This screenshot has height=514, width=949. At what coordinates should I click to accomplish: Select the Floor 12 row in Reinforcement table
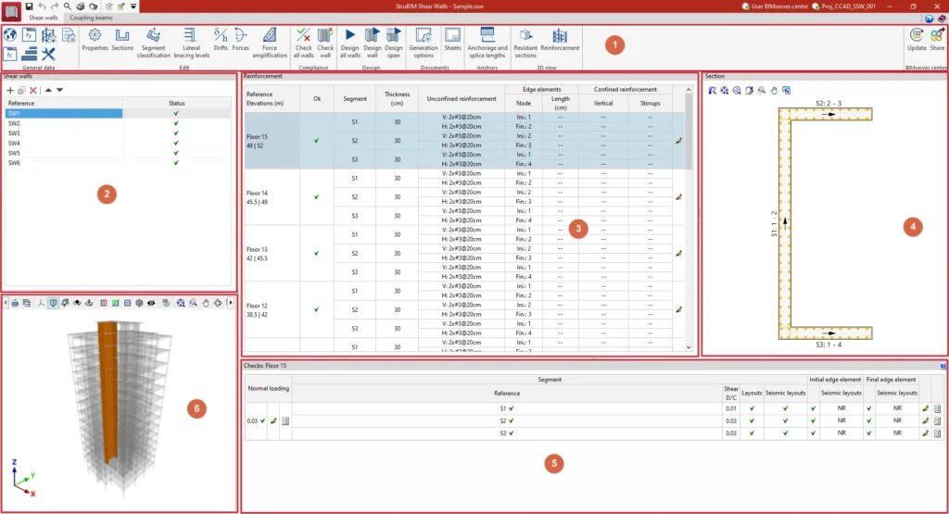(x=464, y=309)
